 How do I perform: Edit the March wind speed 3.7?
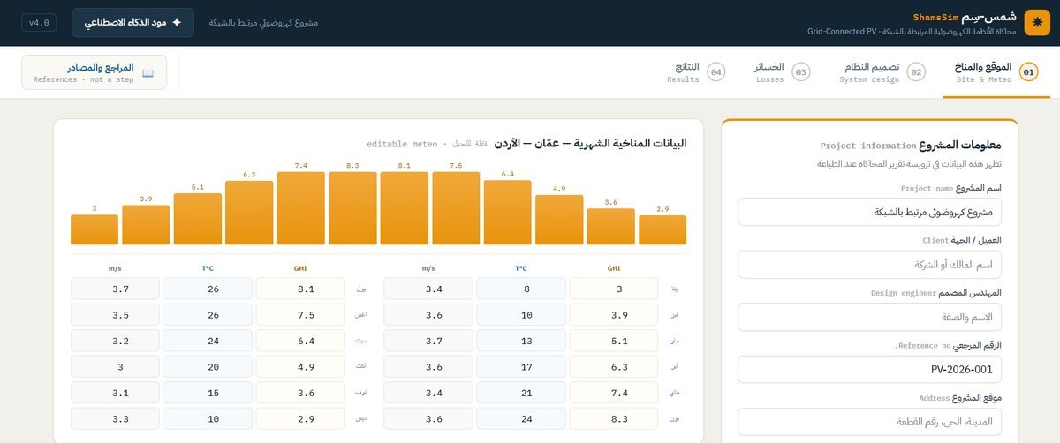428,341
